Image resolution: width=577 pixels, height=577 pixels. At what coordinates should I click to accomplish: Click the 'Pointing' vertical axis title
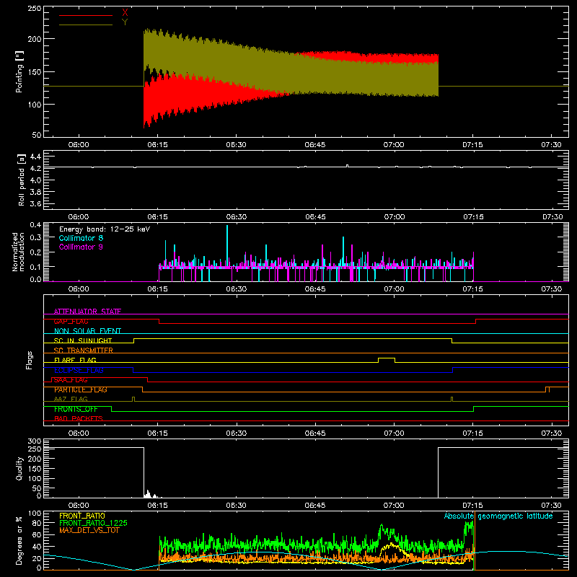click(19, 71)
